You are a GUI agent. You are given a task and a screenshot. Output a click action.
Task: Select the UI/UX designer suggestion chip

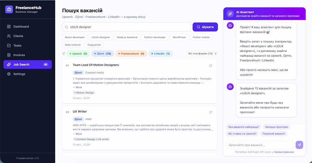tap(101, 37)
